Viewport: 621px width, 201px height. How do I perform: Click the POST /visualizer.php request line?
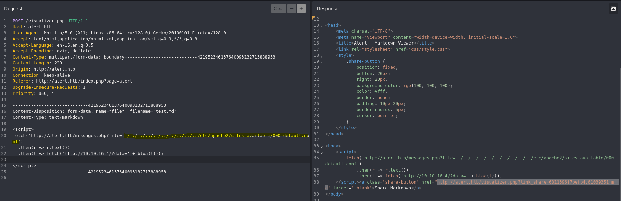pyautogui.click(x=50, y=21)
